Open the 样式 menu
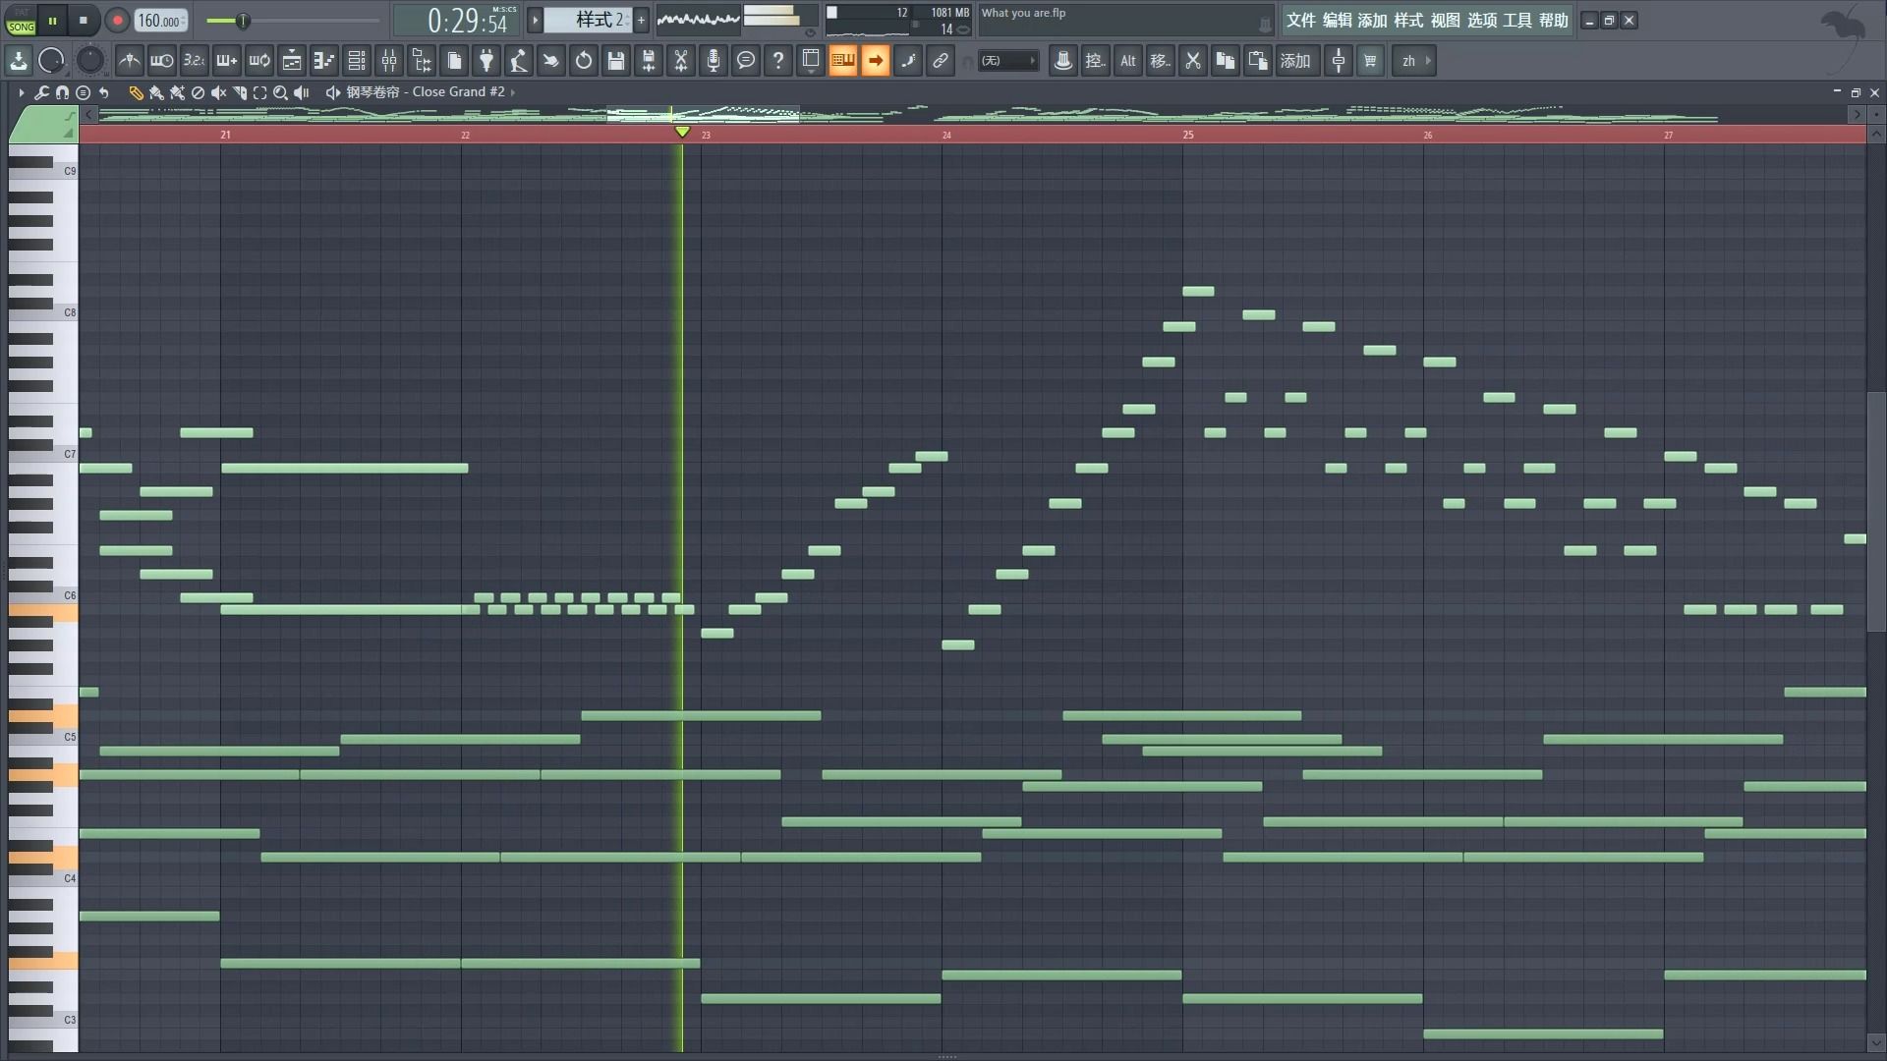The width and height of the screenshot is (1887, 1061). click(x=1408, y=21)
